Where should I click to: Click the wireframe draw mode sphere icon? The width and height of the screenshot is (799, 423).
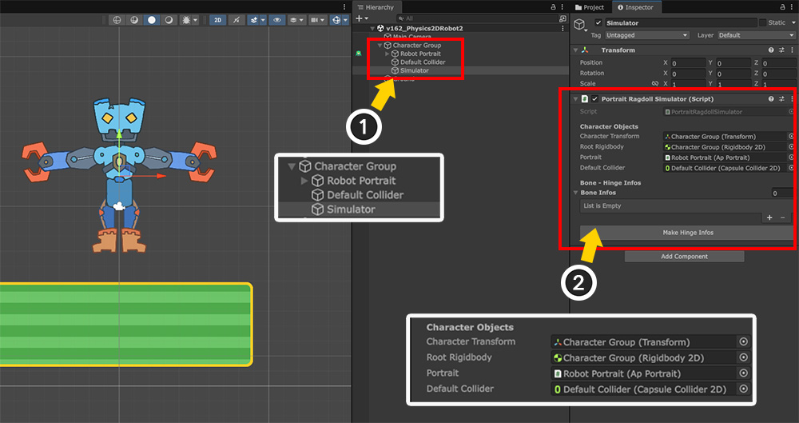pos(116,19)
